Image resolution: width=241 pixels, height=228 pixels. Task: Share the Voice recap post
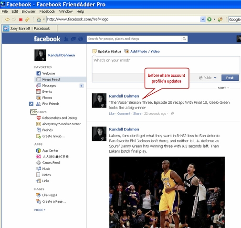(x=137, y=113)
